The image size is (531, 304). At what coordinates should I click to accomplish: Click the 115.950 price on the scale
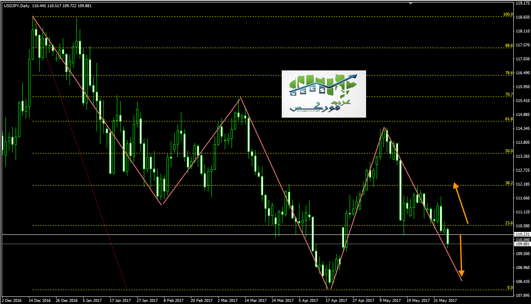(523, 87)
